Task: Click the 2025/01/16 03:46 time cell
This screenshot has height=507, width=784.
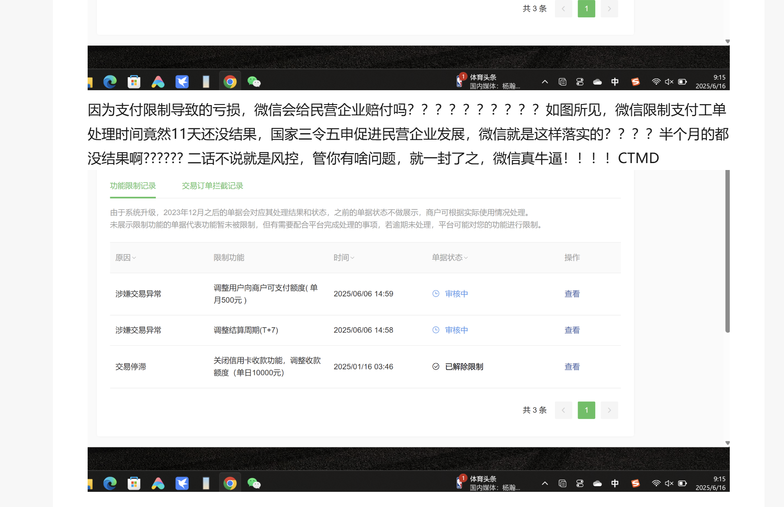Action: (x=364, y=366)
